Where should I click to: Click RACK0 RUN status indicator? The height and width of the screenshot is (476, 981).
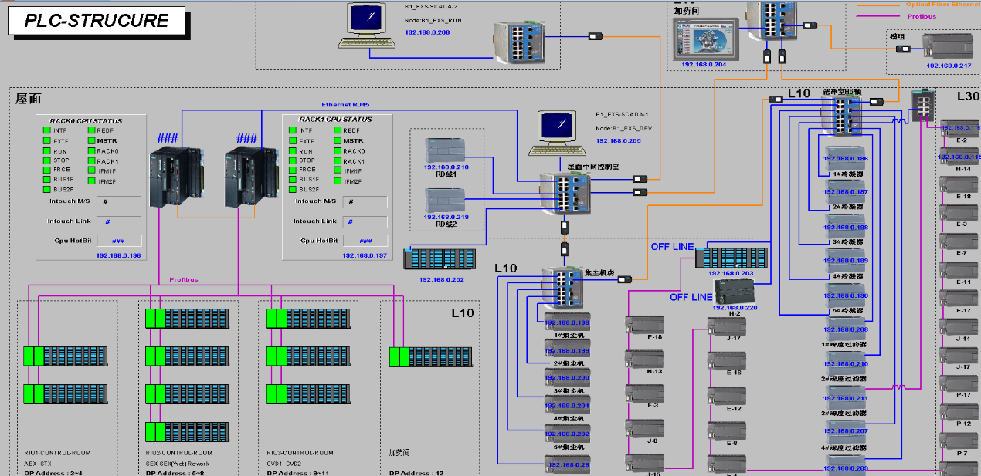click(x=48, y=151)
